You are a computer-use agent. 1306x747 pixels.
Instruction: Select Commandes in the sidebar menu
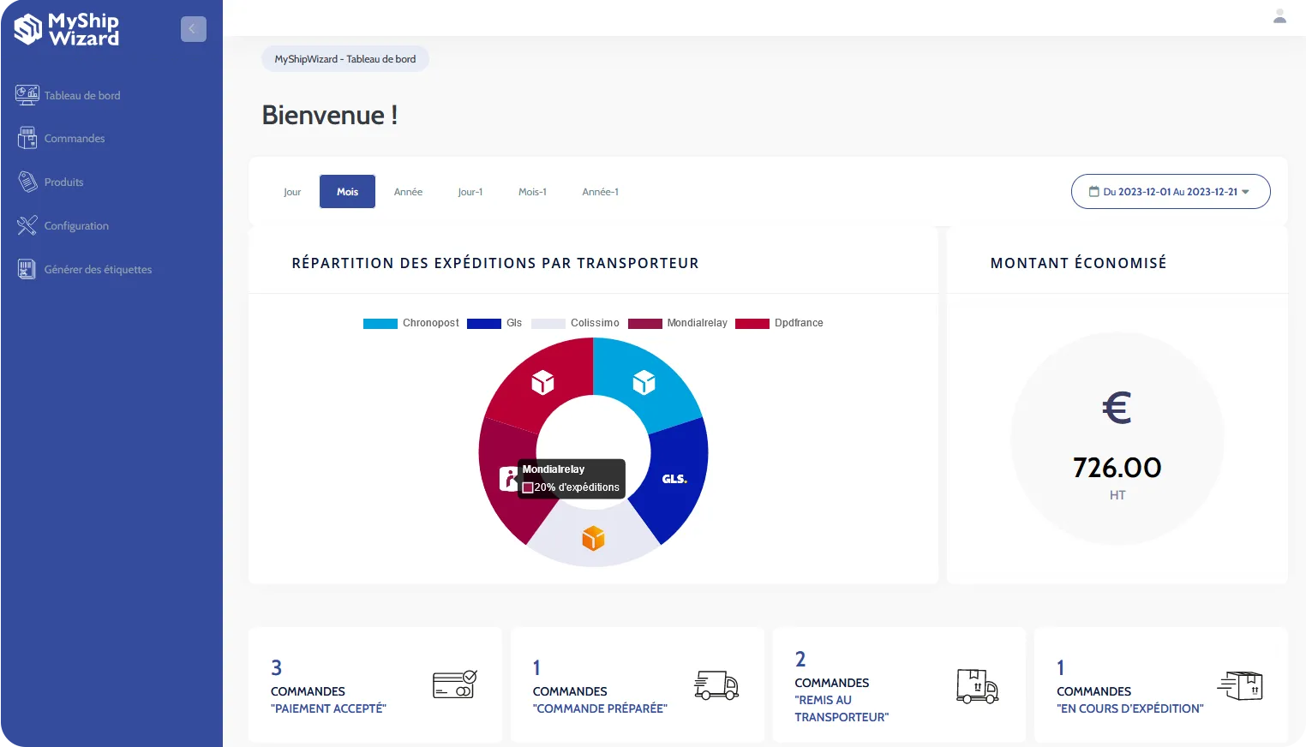pyautogui.click(x=75, y=138)
